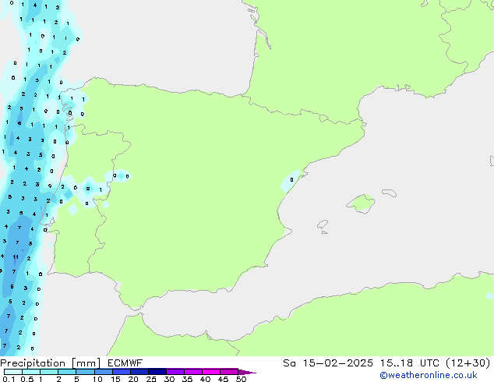This screenshot has height=382, width=494.
Task: Click the 0 value near the Ebro delta
Action: (x=291, y=179)
